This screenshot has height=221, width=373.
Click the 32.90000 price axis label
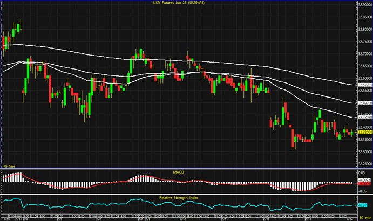(365, 3)
